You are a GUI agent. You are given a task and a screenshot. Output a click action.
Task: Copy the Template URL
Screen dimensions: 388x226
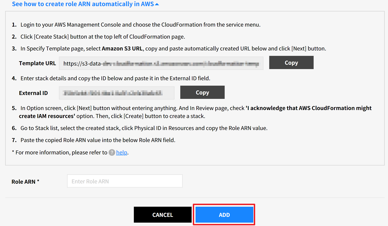click(291, 63)
